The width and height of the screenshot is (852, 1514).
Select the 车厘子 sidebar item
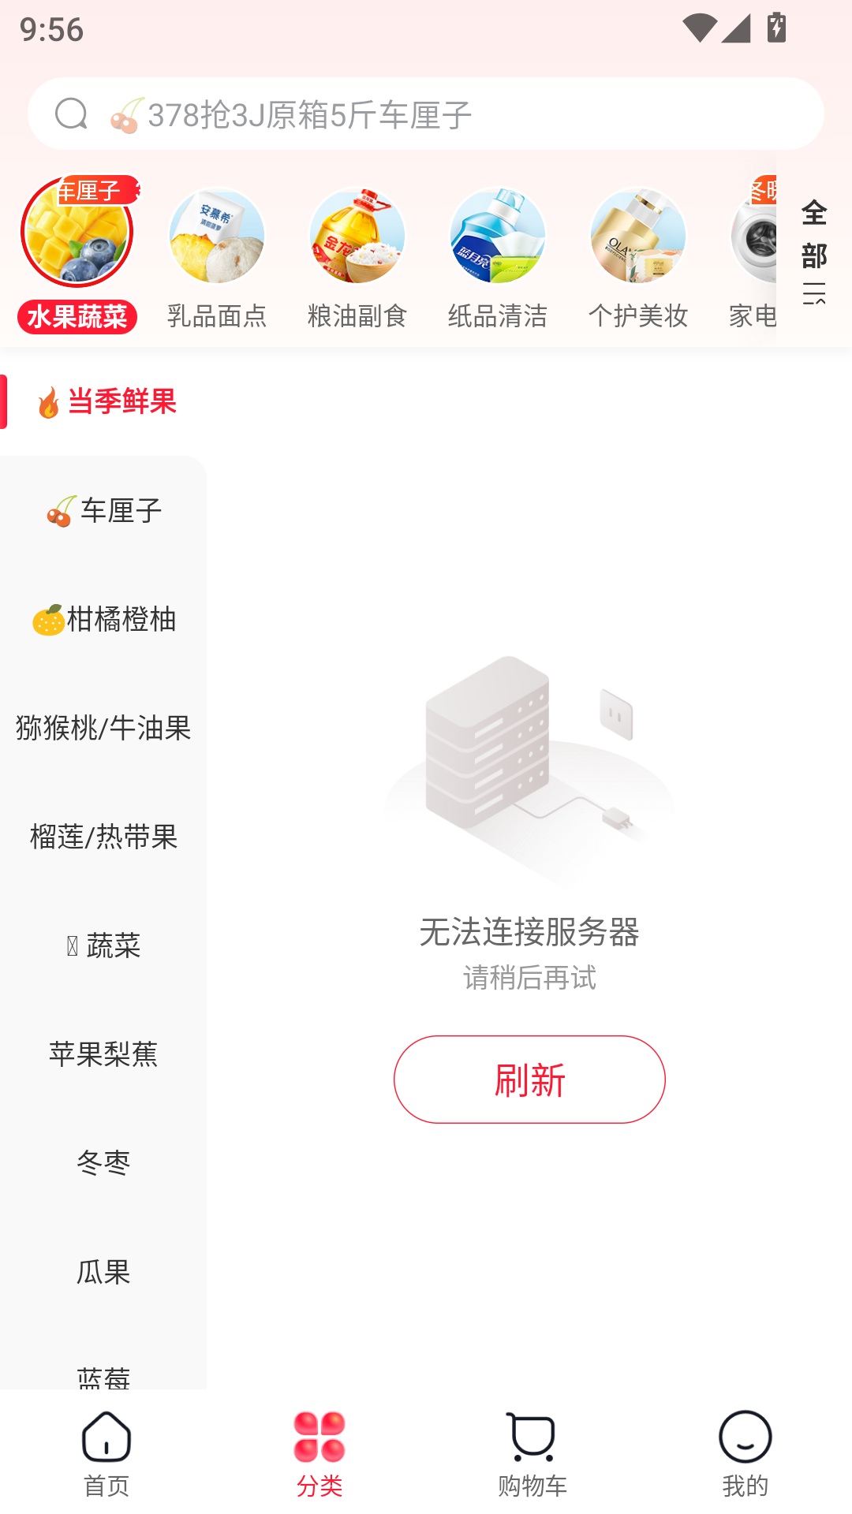[103, 511]
